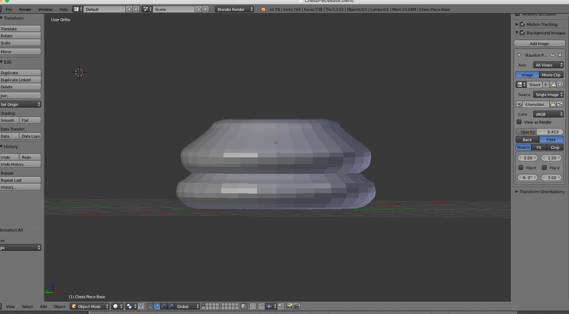The image size is (569, 314).
Task: Toggle proportional editing icon in header
Action: click(x=253, y=306)
